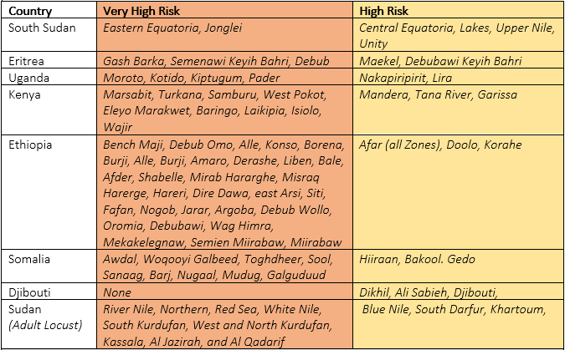Click the Somalia country cell
565x350 pixels.
click(x=49, y=266)
